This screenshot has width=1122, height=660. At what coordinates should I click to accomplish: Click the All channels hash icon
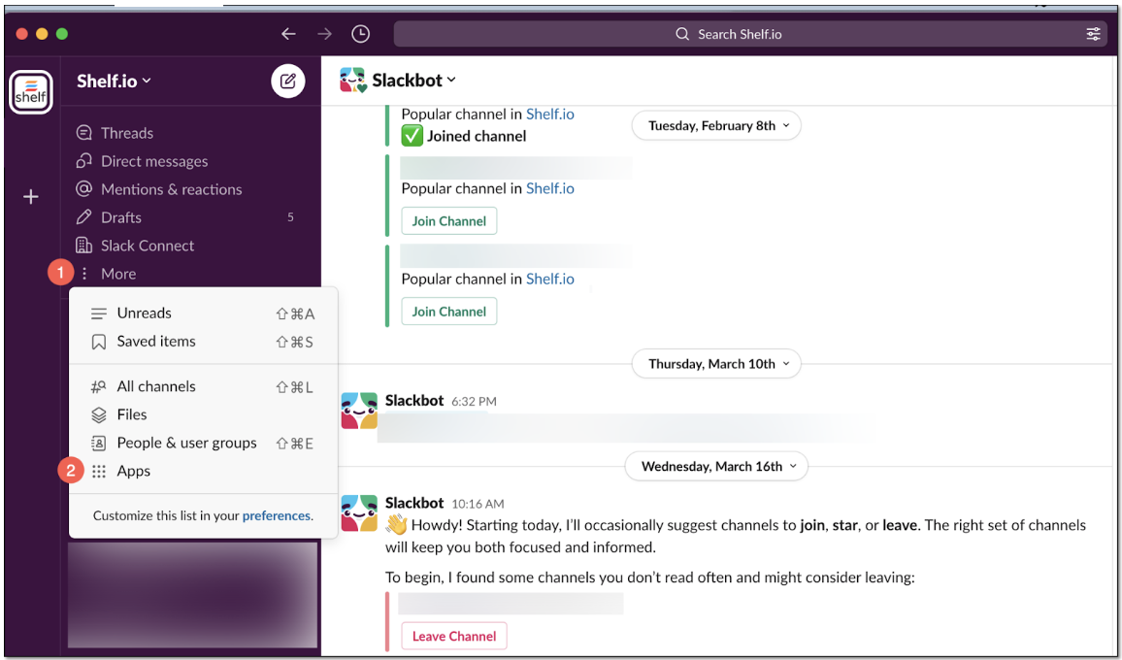pos(99,386)
